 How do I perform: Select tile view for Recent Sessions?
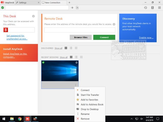pos(71,57)
